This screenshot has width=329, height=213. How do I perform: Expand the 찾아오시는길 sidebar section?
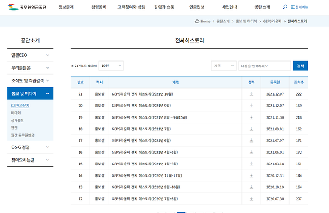(30, 160)
